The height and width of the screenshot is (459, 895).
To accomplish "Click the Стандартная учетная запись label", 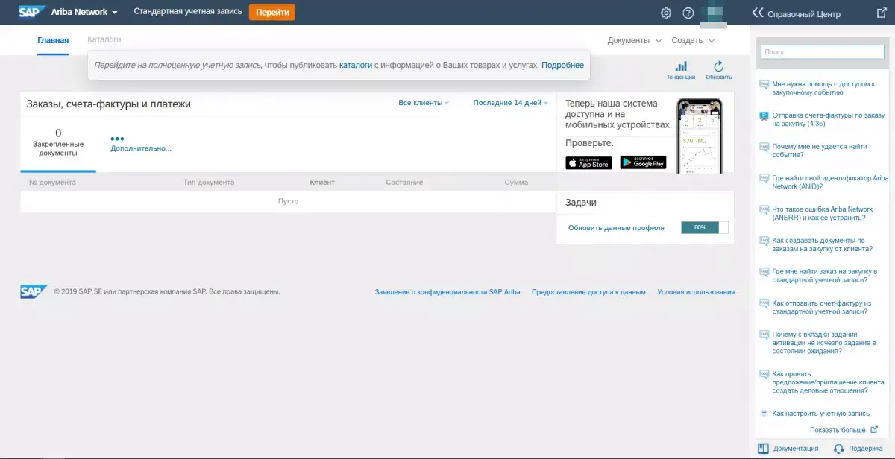I will click(188, 12).
